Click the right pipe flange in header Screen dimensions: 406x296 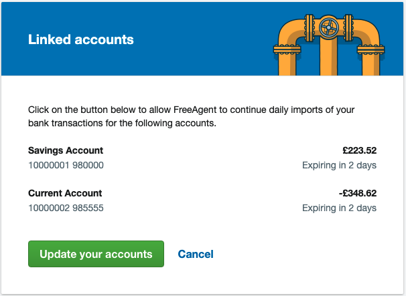[370, 49]
